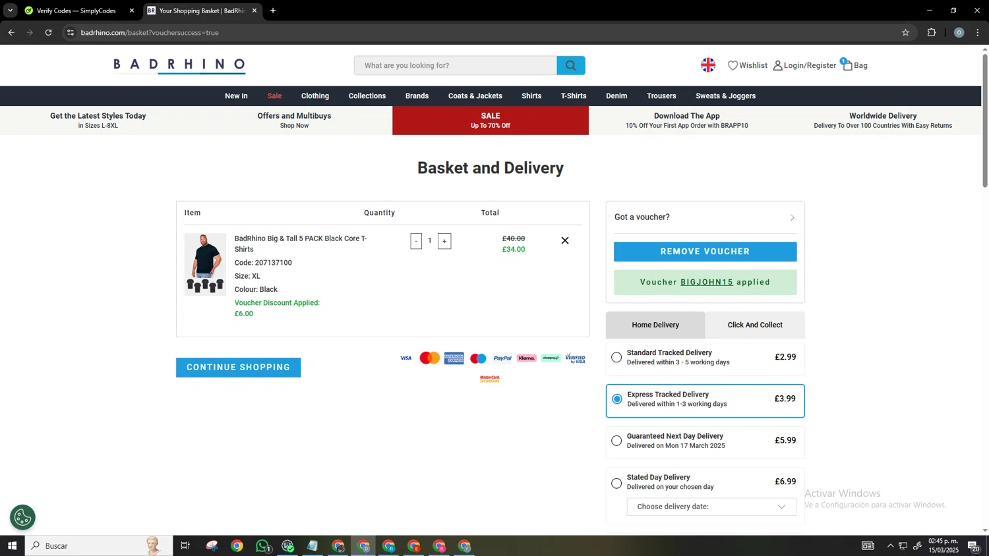The image size is (989, 556).
Task: Open the Choose delivery date dropdown
Action: pos(711,507)
